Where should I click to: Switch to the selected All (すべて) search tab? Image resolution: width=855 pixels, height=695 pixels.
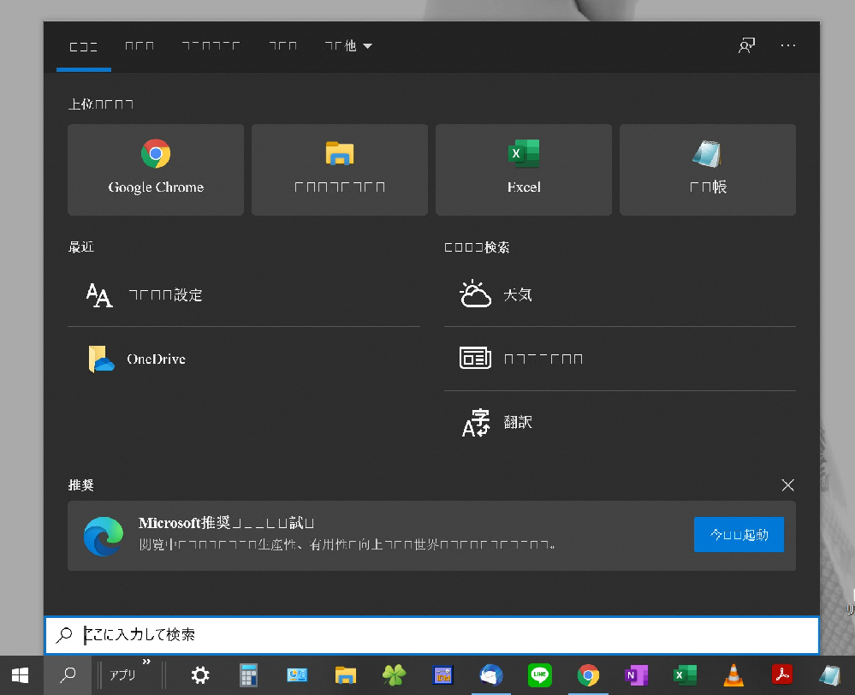click(83, 46)
